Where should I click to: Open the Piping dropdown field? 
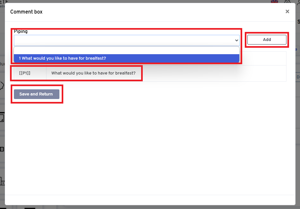123,40
